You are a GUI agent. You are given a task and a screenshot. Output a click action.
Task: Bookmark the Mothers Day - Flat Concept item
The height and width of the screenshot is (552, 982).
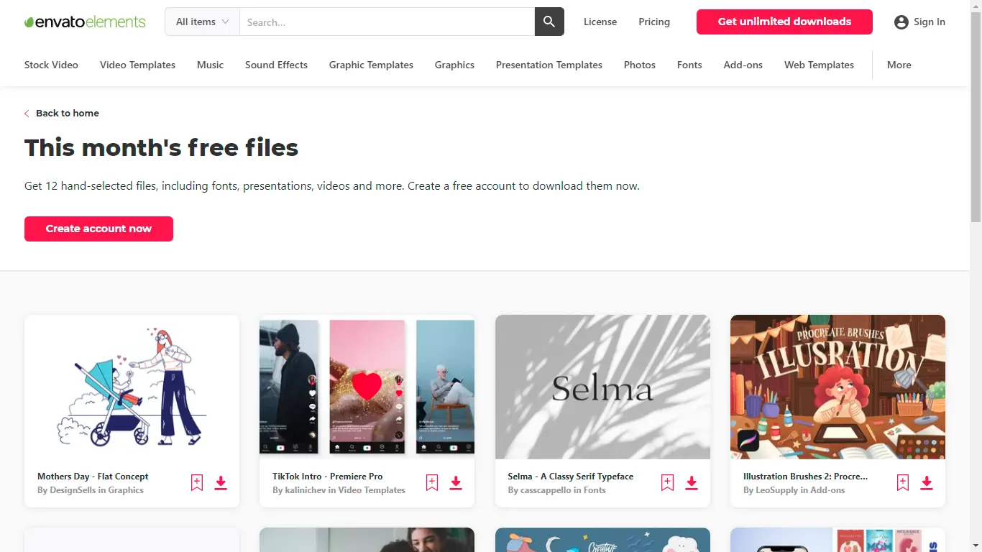click(197, 483)
